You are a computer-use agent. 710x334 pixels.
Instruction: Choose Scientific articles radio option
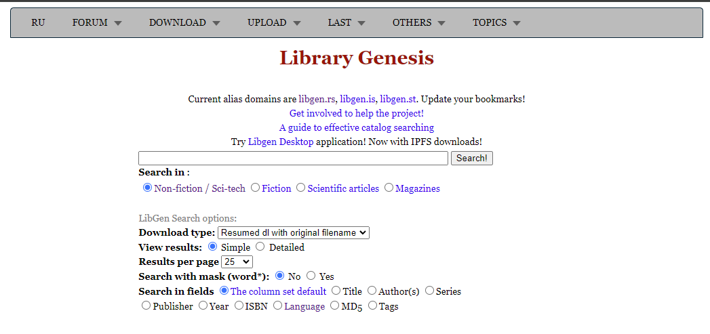pyautogui.click(x=301, y=188)
